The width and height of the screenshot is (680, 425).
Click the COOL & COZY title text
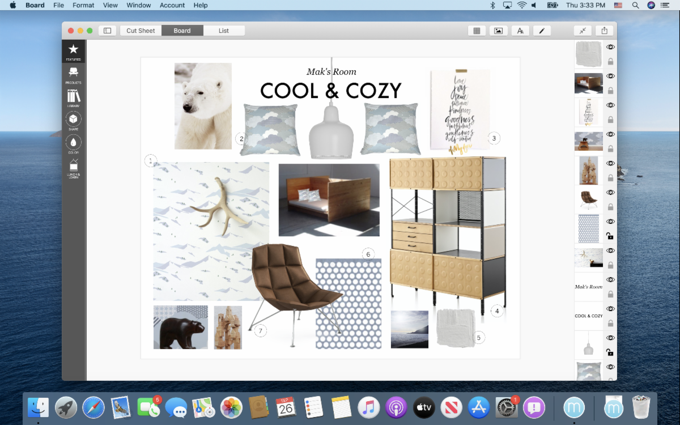(331, 91)
